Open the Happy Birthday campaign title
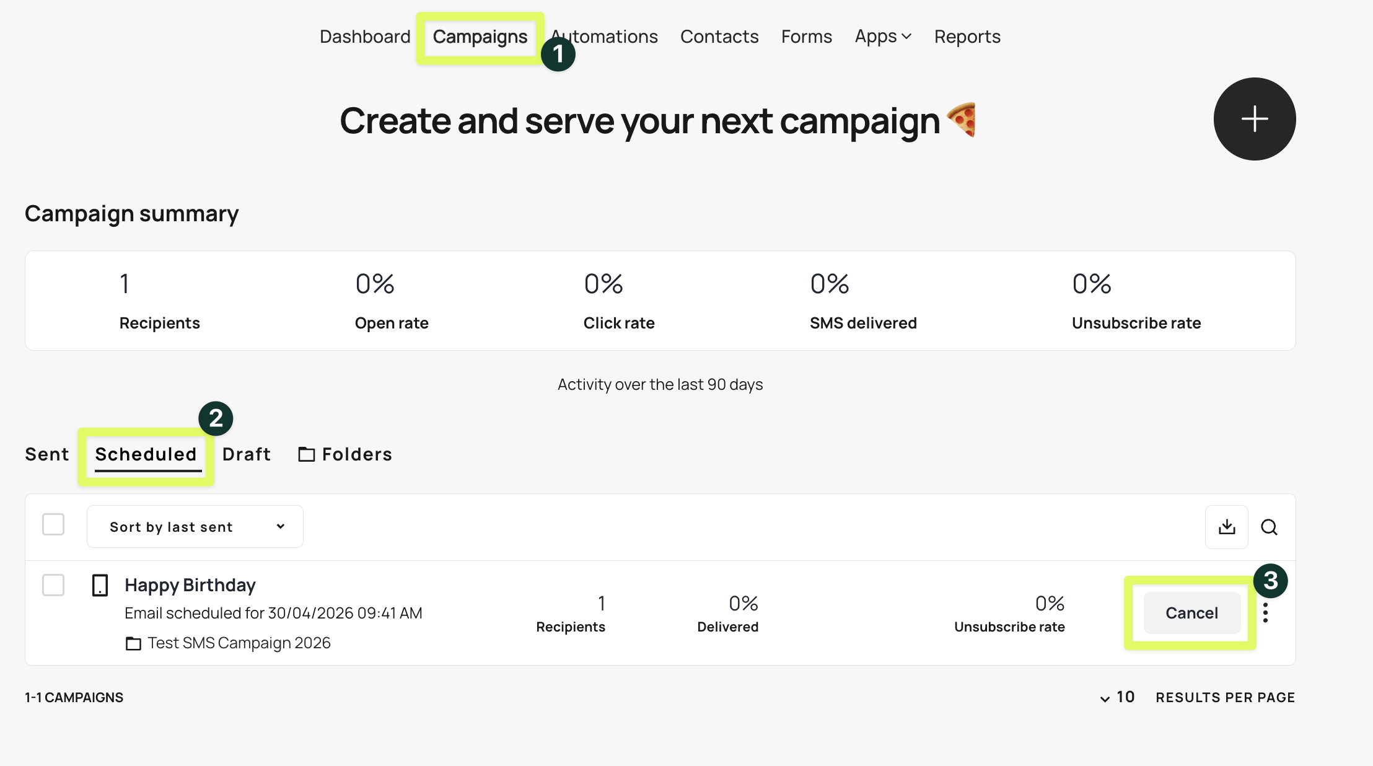Image resolution: width=1373 pixels, height=766 pixels. click(x=190, y=585)
